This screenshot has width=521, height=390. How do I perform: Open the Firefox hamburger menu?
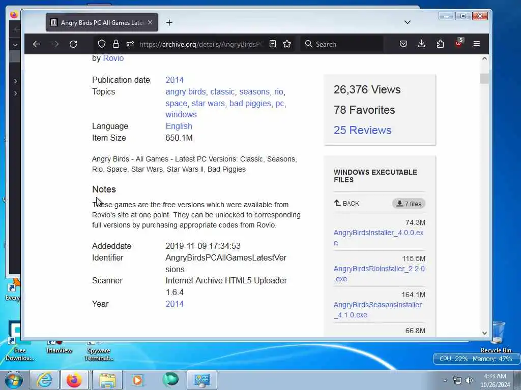pos(476,44)
